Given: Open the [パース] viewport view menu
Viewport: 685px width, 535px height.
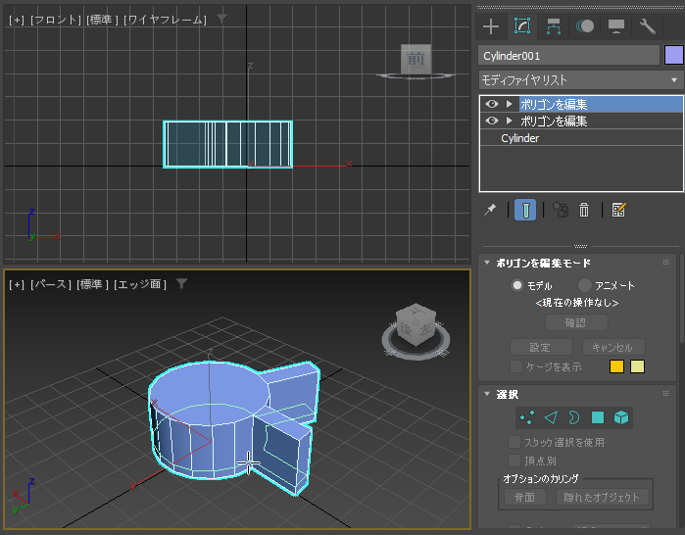Looking at the screenshot, I should coord(50,284).
